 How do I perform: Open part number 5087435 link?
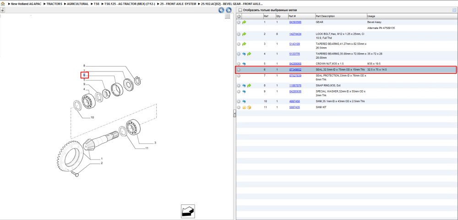pos(294,108)
